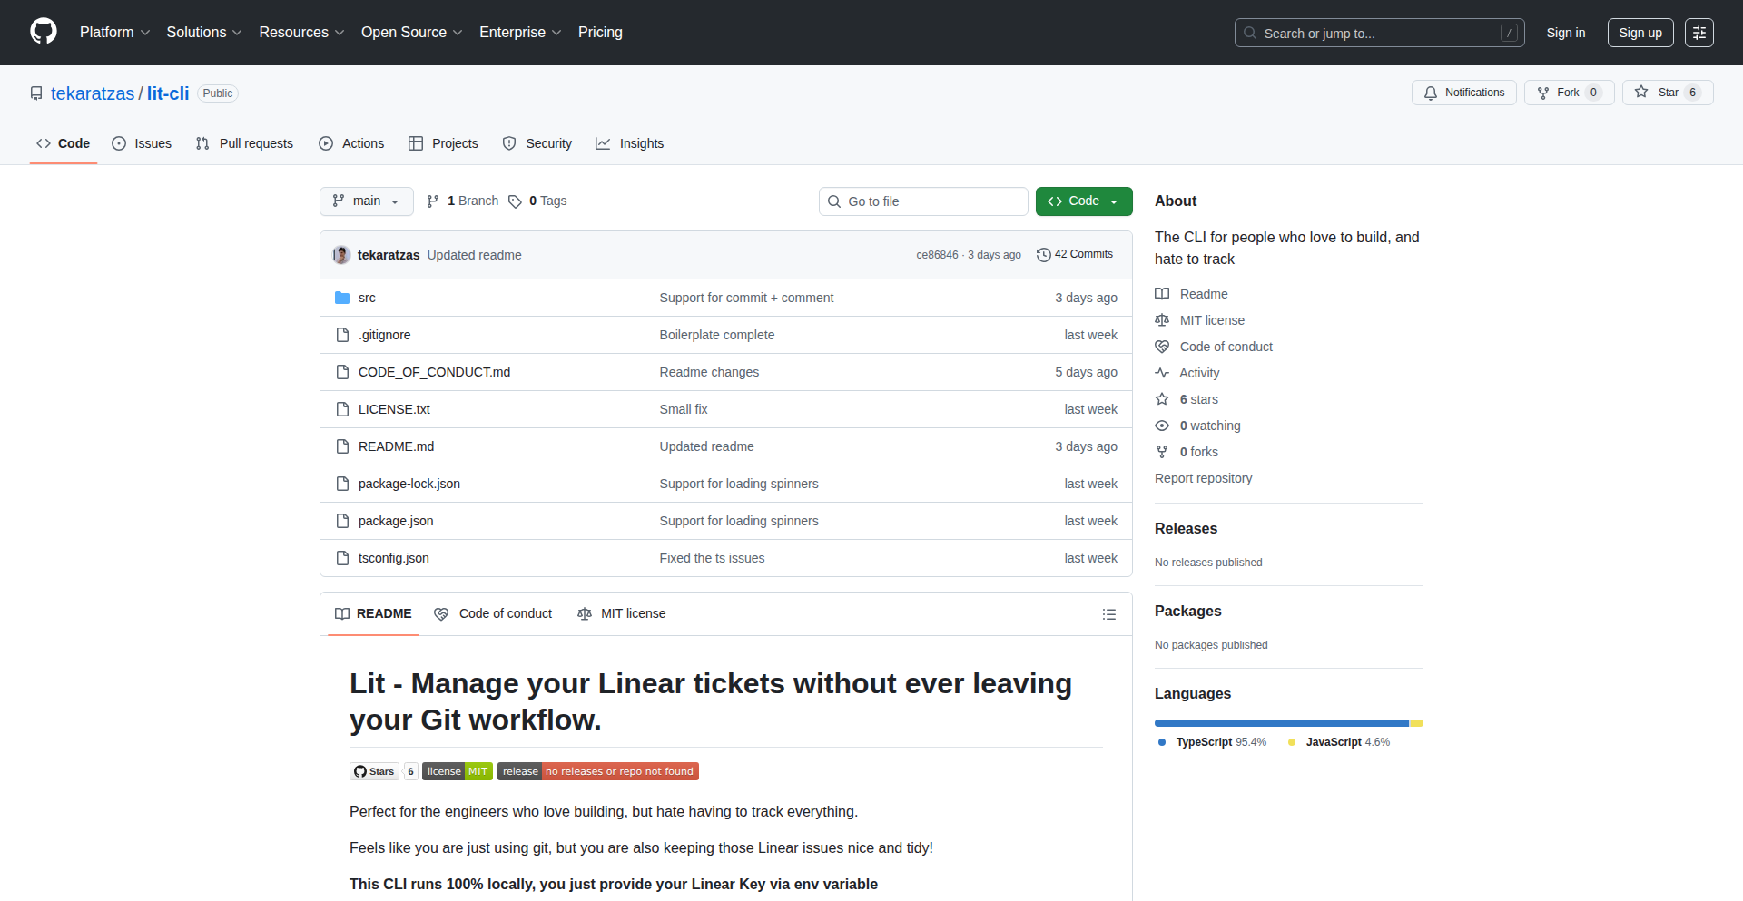Open the Resources menu dropdown
Viewport: 1743px width, 901px height.
coord(300,32)
